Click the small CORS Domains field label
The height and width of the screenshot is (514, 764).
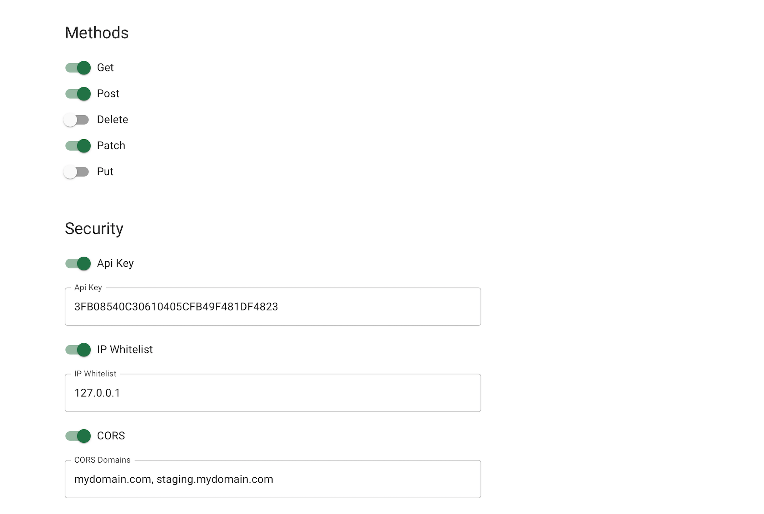102,460
